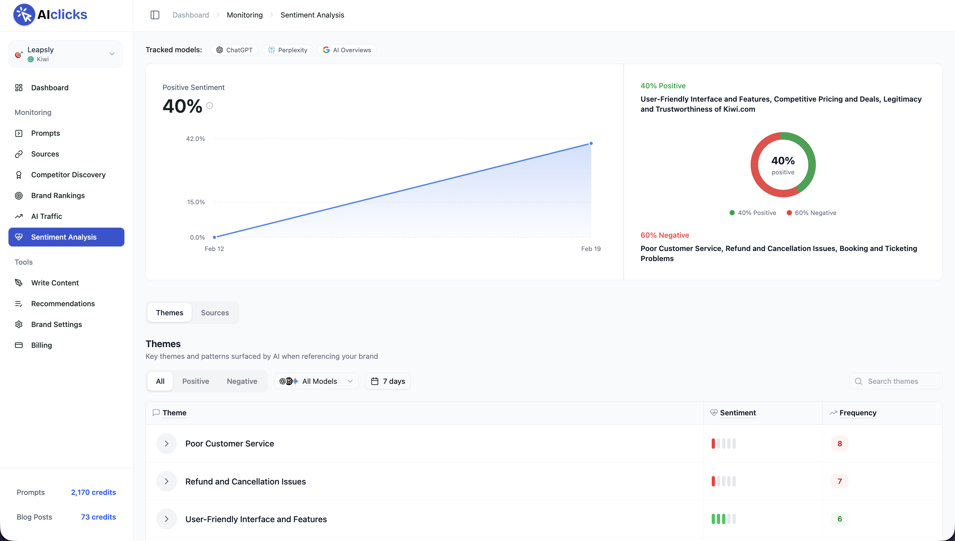Filter themes by Negative

point(242,381)
